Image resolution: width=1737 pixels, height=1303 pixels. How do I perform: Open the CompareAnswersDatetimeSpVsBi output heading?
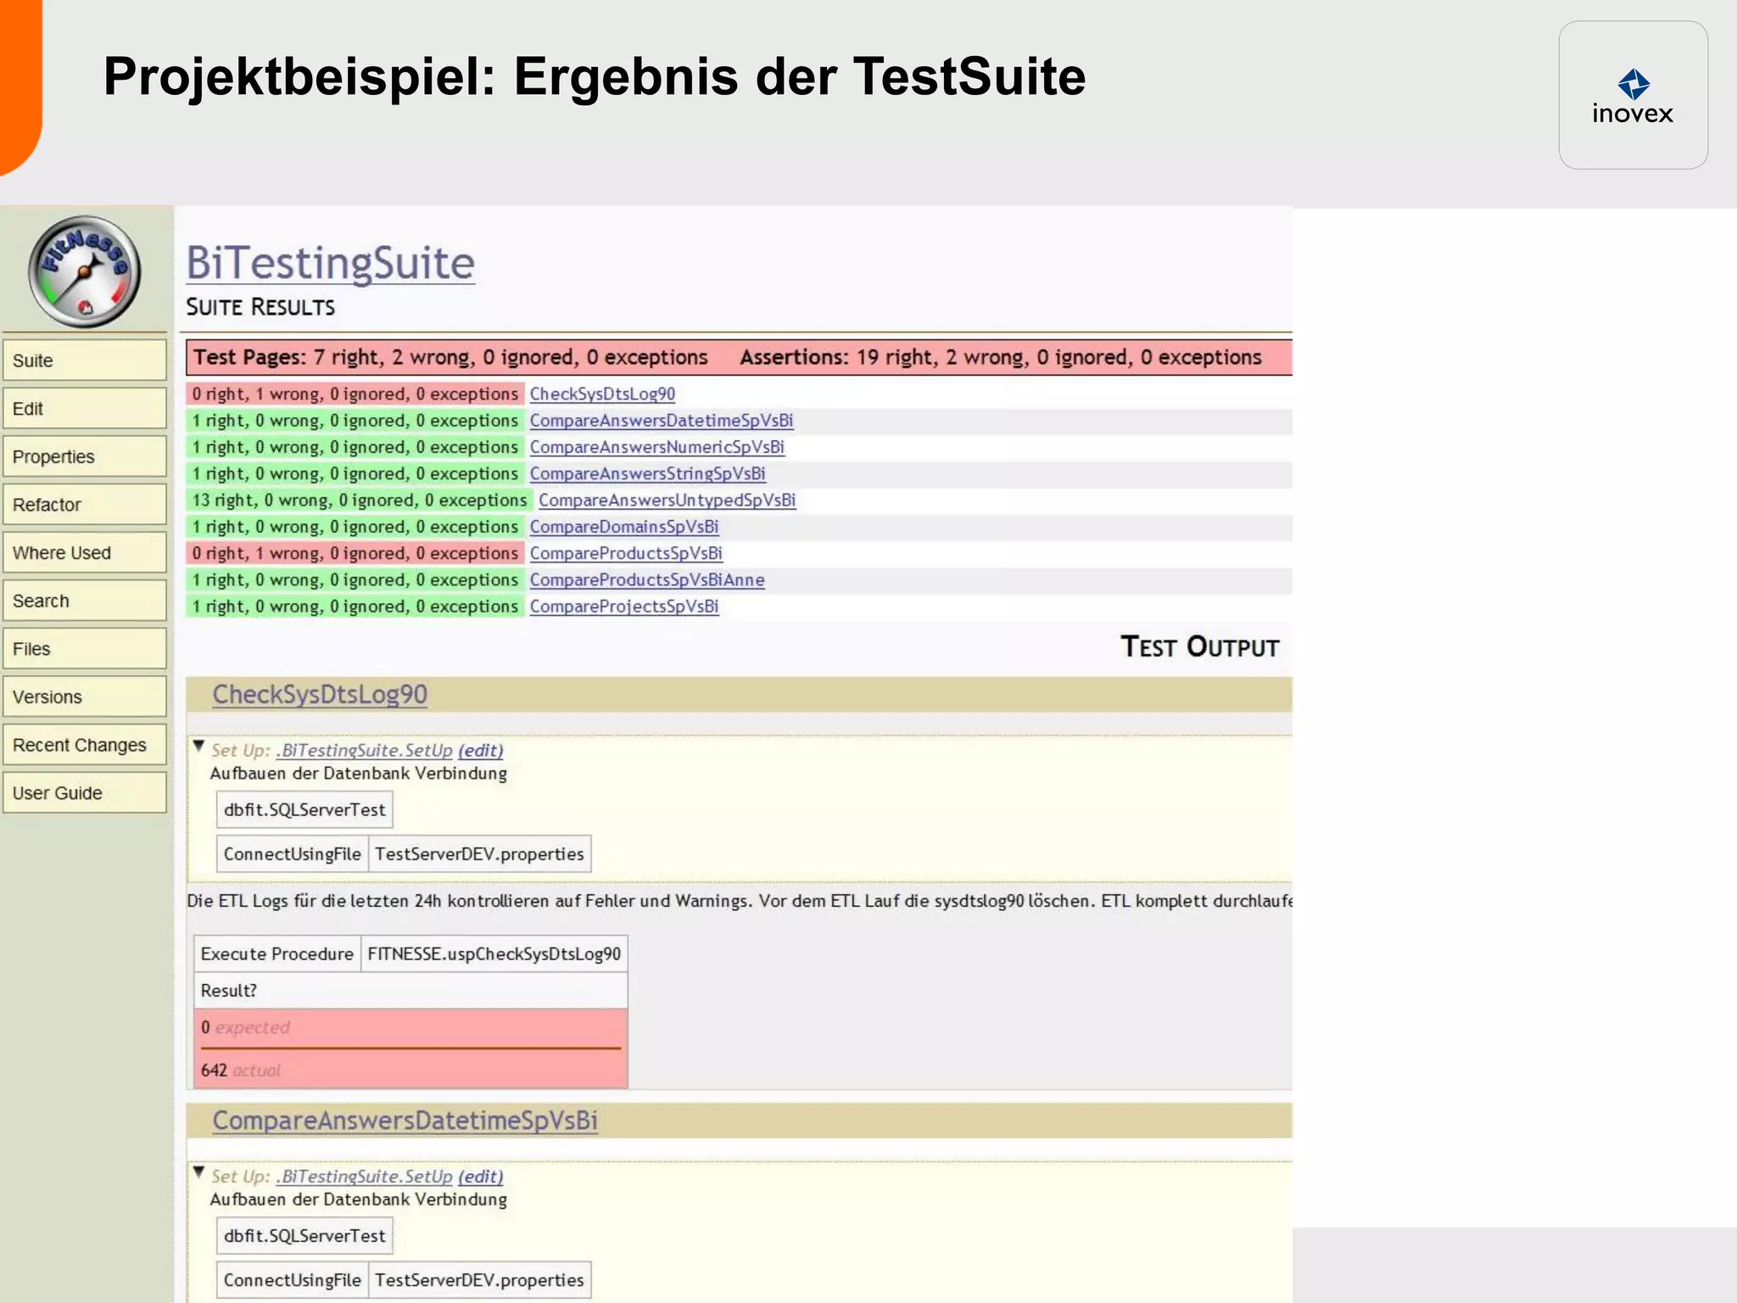[405, 1120]
